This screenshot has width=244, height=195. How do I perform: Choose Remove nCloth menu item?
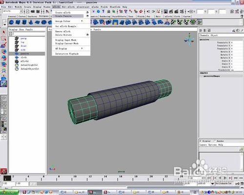coord(63,31)
